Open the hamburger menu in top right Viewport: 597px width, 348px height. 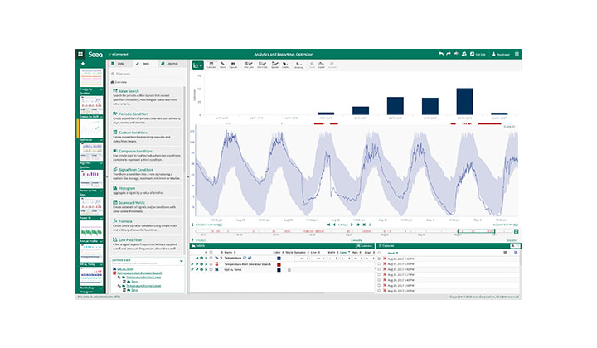click(517, 54)
